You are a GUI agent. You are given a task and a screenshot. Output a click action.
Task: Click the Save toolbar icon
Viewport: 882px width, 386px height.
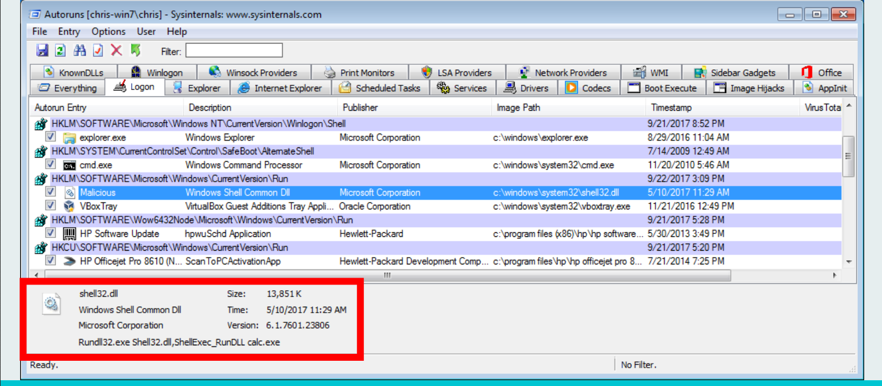pos(42,50)
